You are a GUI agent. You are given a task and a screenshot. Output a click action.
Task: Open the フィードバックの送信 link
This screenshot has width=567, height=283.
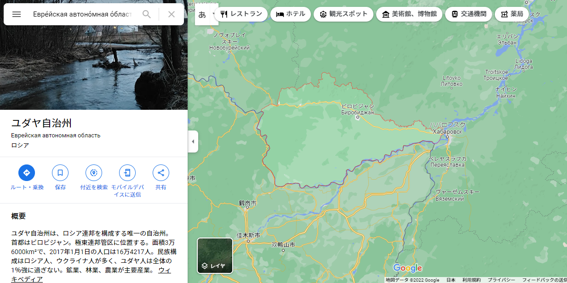pyautogui.click(x=544, y=280)
